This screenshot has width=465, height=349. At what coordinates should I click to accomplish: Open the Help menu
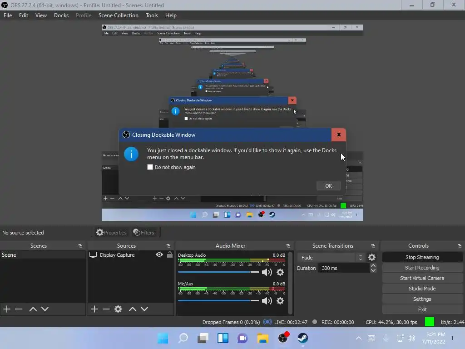[x=171, y=15]
